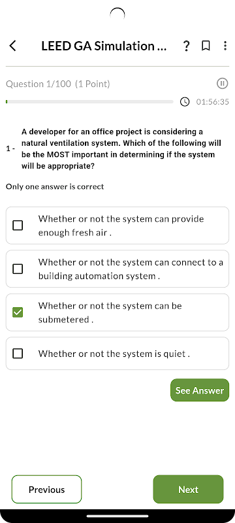Return to the Previous question
The image size is (235, 523).
click(46, 489)
